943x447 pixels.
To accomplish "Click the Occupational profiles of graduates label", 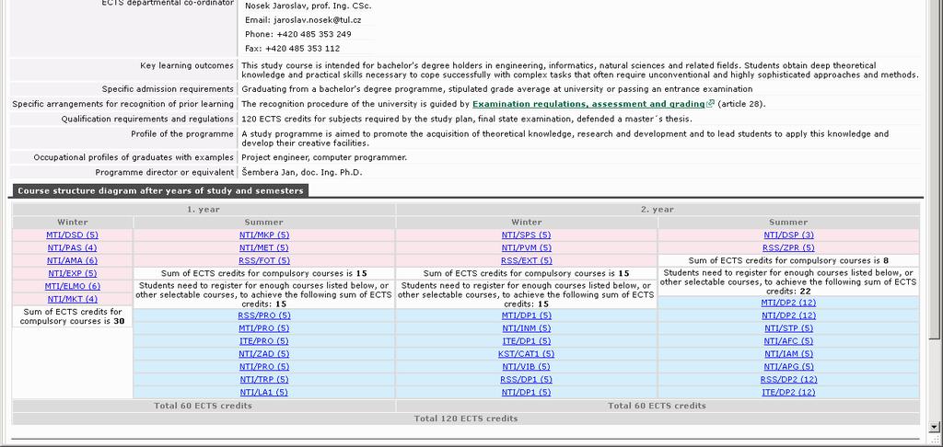I will (133, 157).
